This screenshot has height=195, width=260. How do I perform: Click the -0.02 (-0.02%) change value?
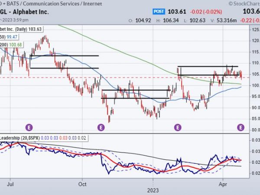[x=206, y=12]
